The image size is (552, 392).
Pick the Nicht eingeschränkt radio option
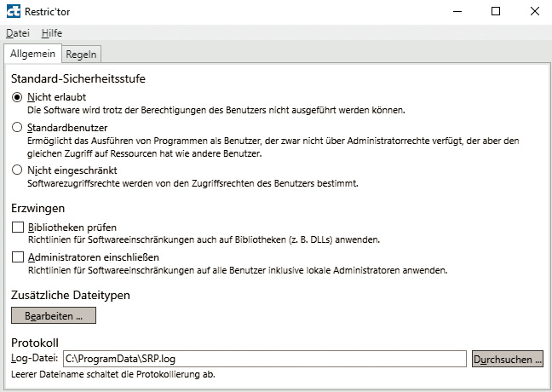17,170
